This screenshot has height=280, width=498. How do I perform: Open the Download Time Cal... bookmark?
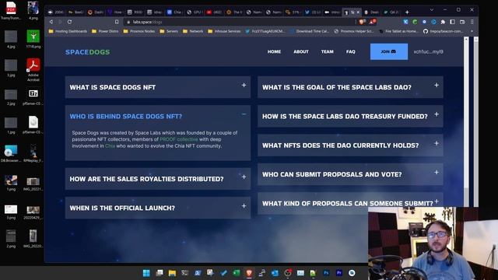click(x=310, y=31)
